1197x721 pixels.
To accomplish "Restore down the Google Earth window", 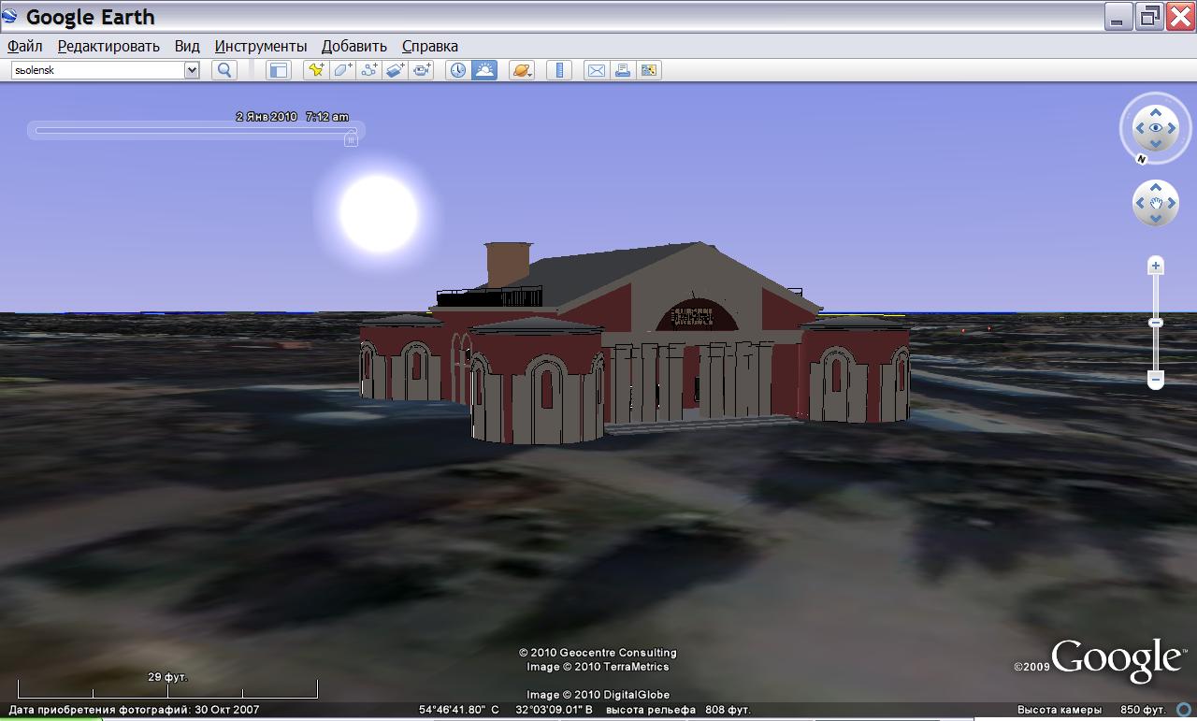I will click(x=1149, y=16).
